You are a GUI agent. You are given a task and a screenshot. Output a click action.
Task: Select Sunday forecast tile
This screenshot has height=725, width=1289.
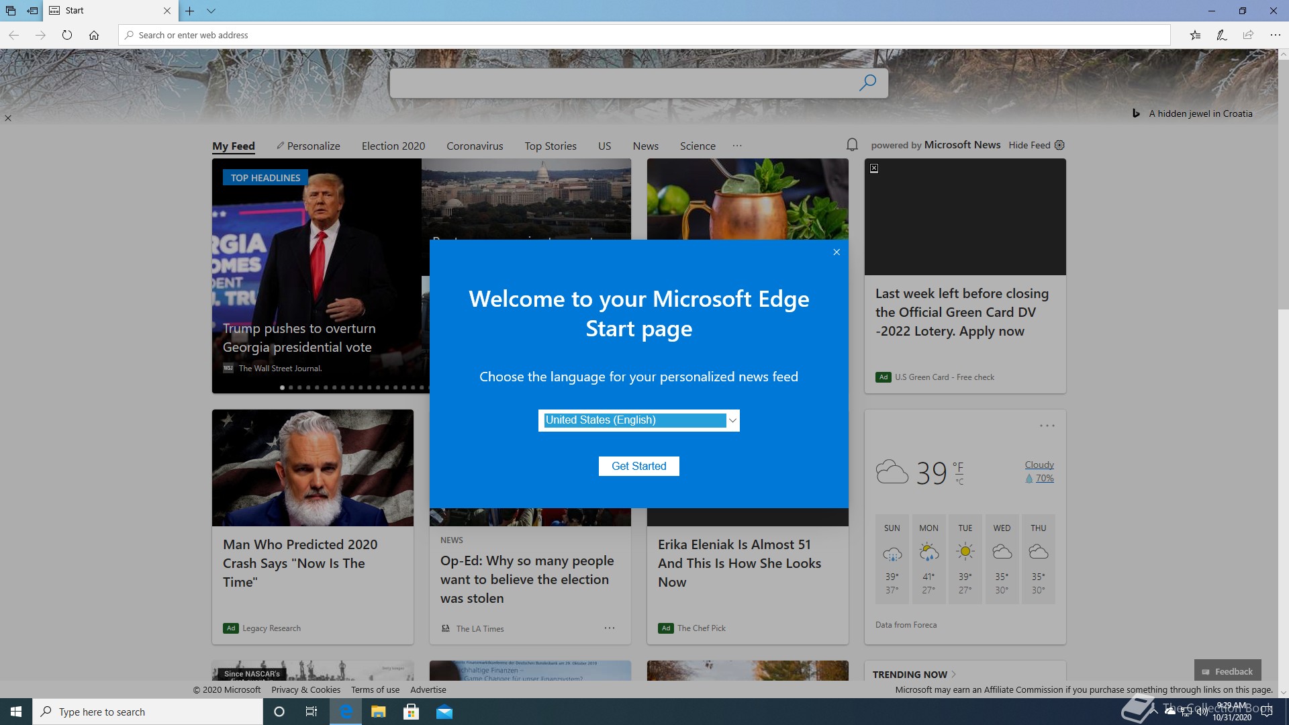point(892,559)
